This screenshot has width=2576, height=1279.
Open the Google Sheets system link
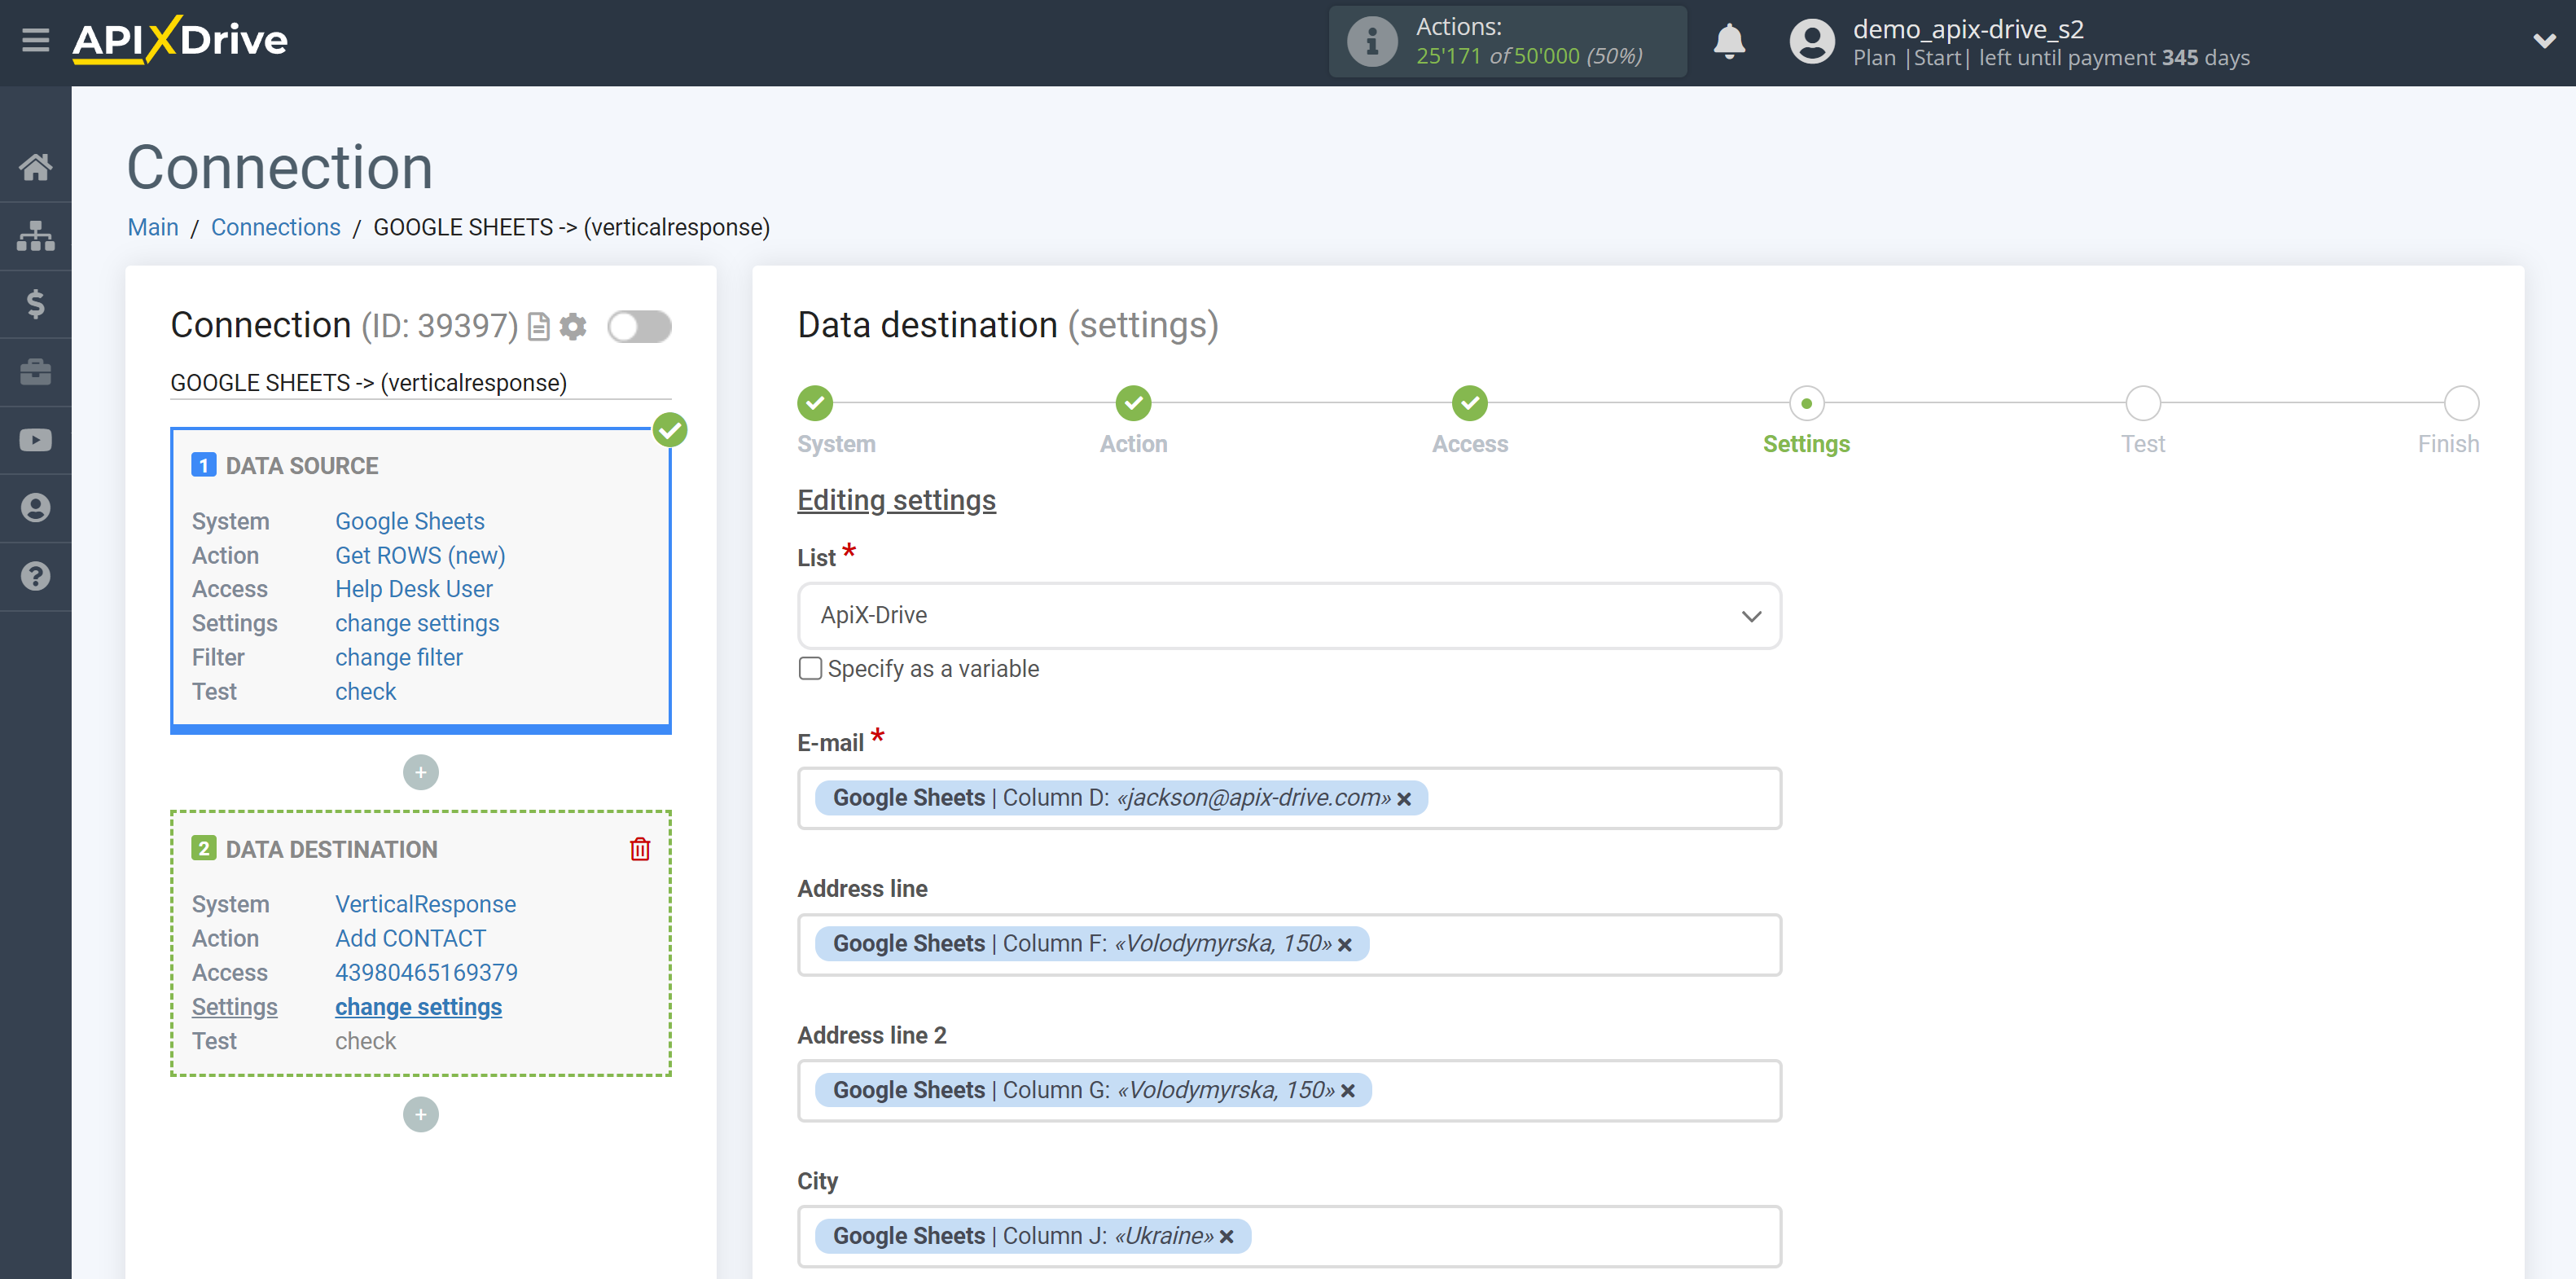[409, 521]
